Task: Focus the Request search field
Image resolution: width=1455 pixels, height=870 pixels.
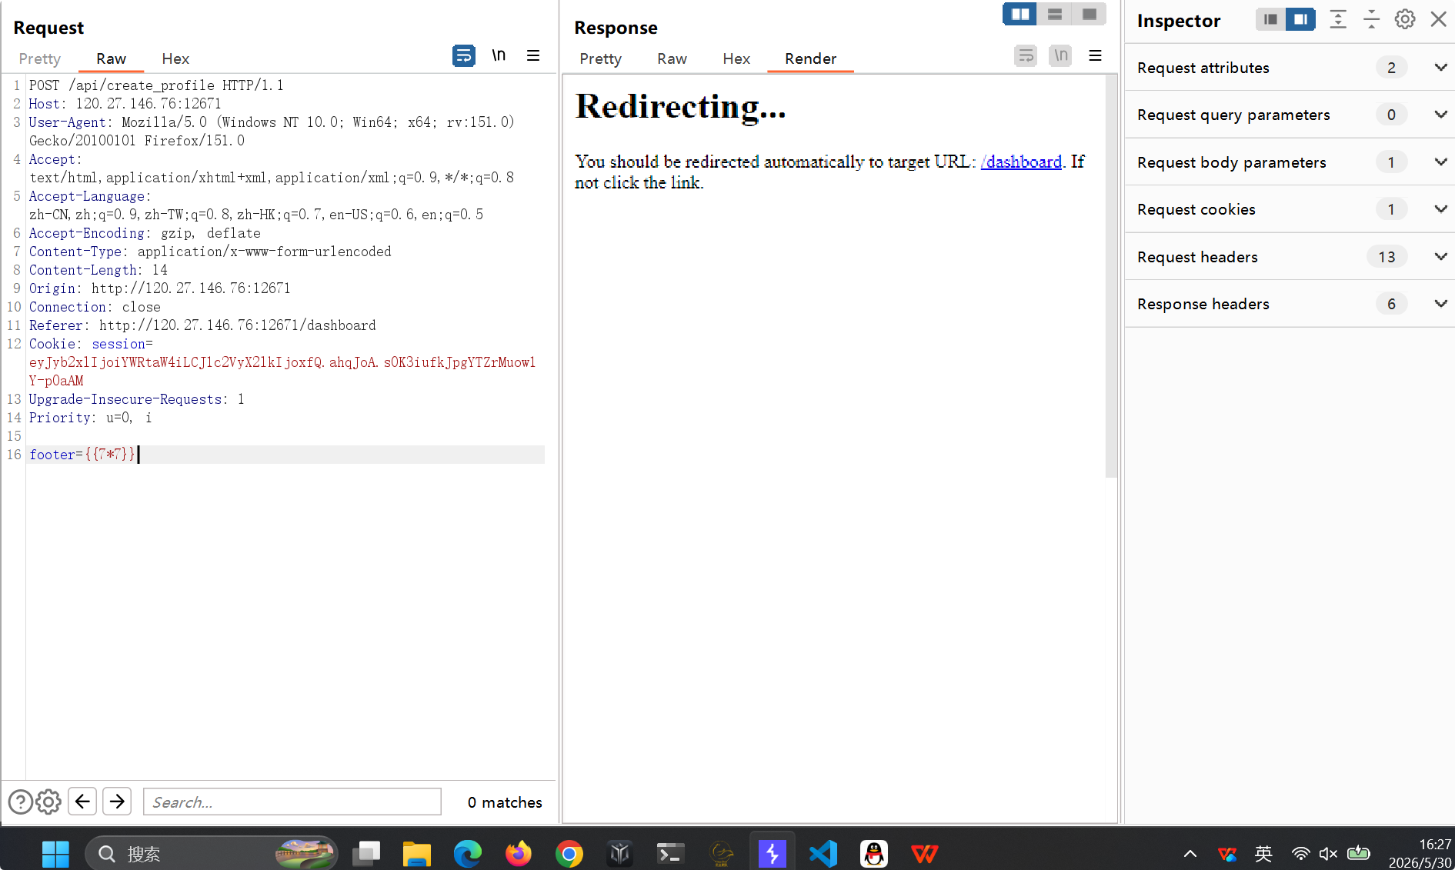Action: (x=292, y=802)
